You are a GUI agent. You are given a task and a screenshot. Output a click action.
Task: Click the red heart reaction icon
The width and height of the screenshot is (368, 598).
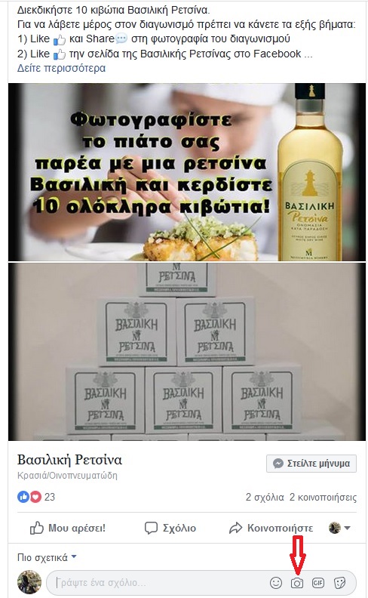(35, 497)
